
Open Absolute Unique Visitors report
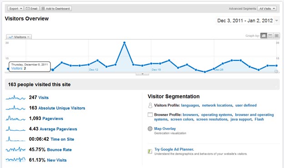[62, 108]
